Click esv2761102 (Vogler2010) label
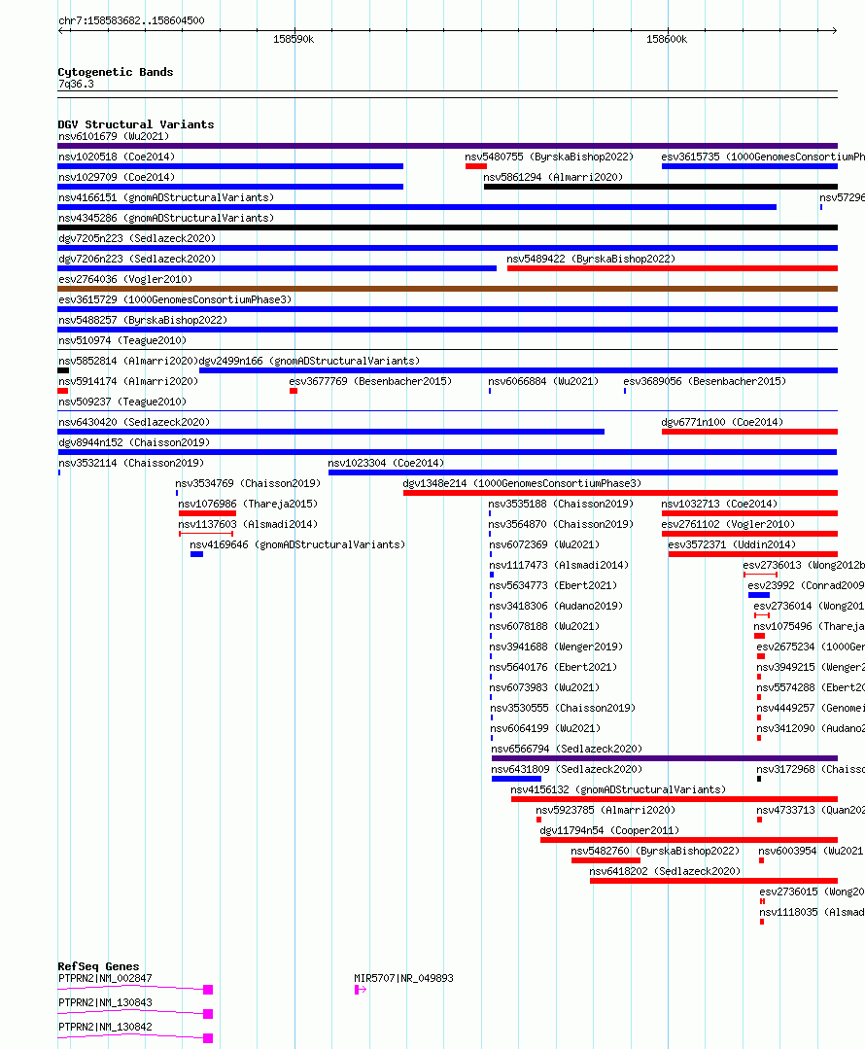865x1049 pixels. click(728, 524)
